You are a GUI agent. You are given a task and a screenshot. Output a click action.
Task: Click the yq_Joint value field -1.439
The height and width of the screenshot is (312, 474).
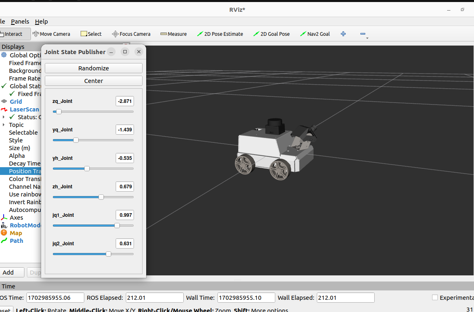pyautogui.click(x=125, y=130)
